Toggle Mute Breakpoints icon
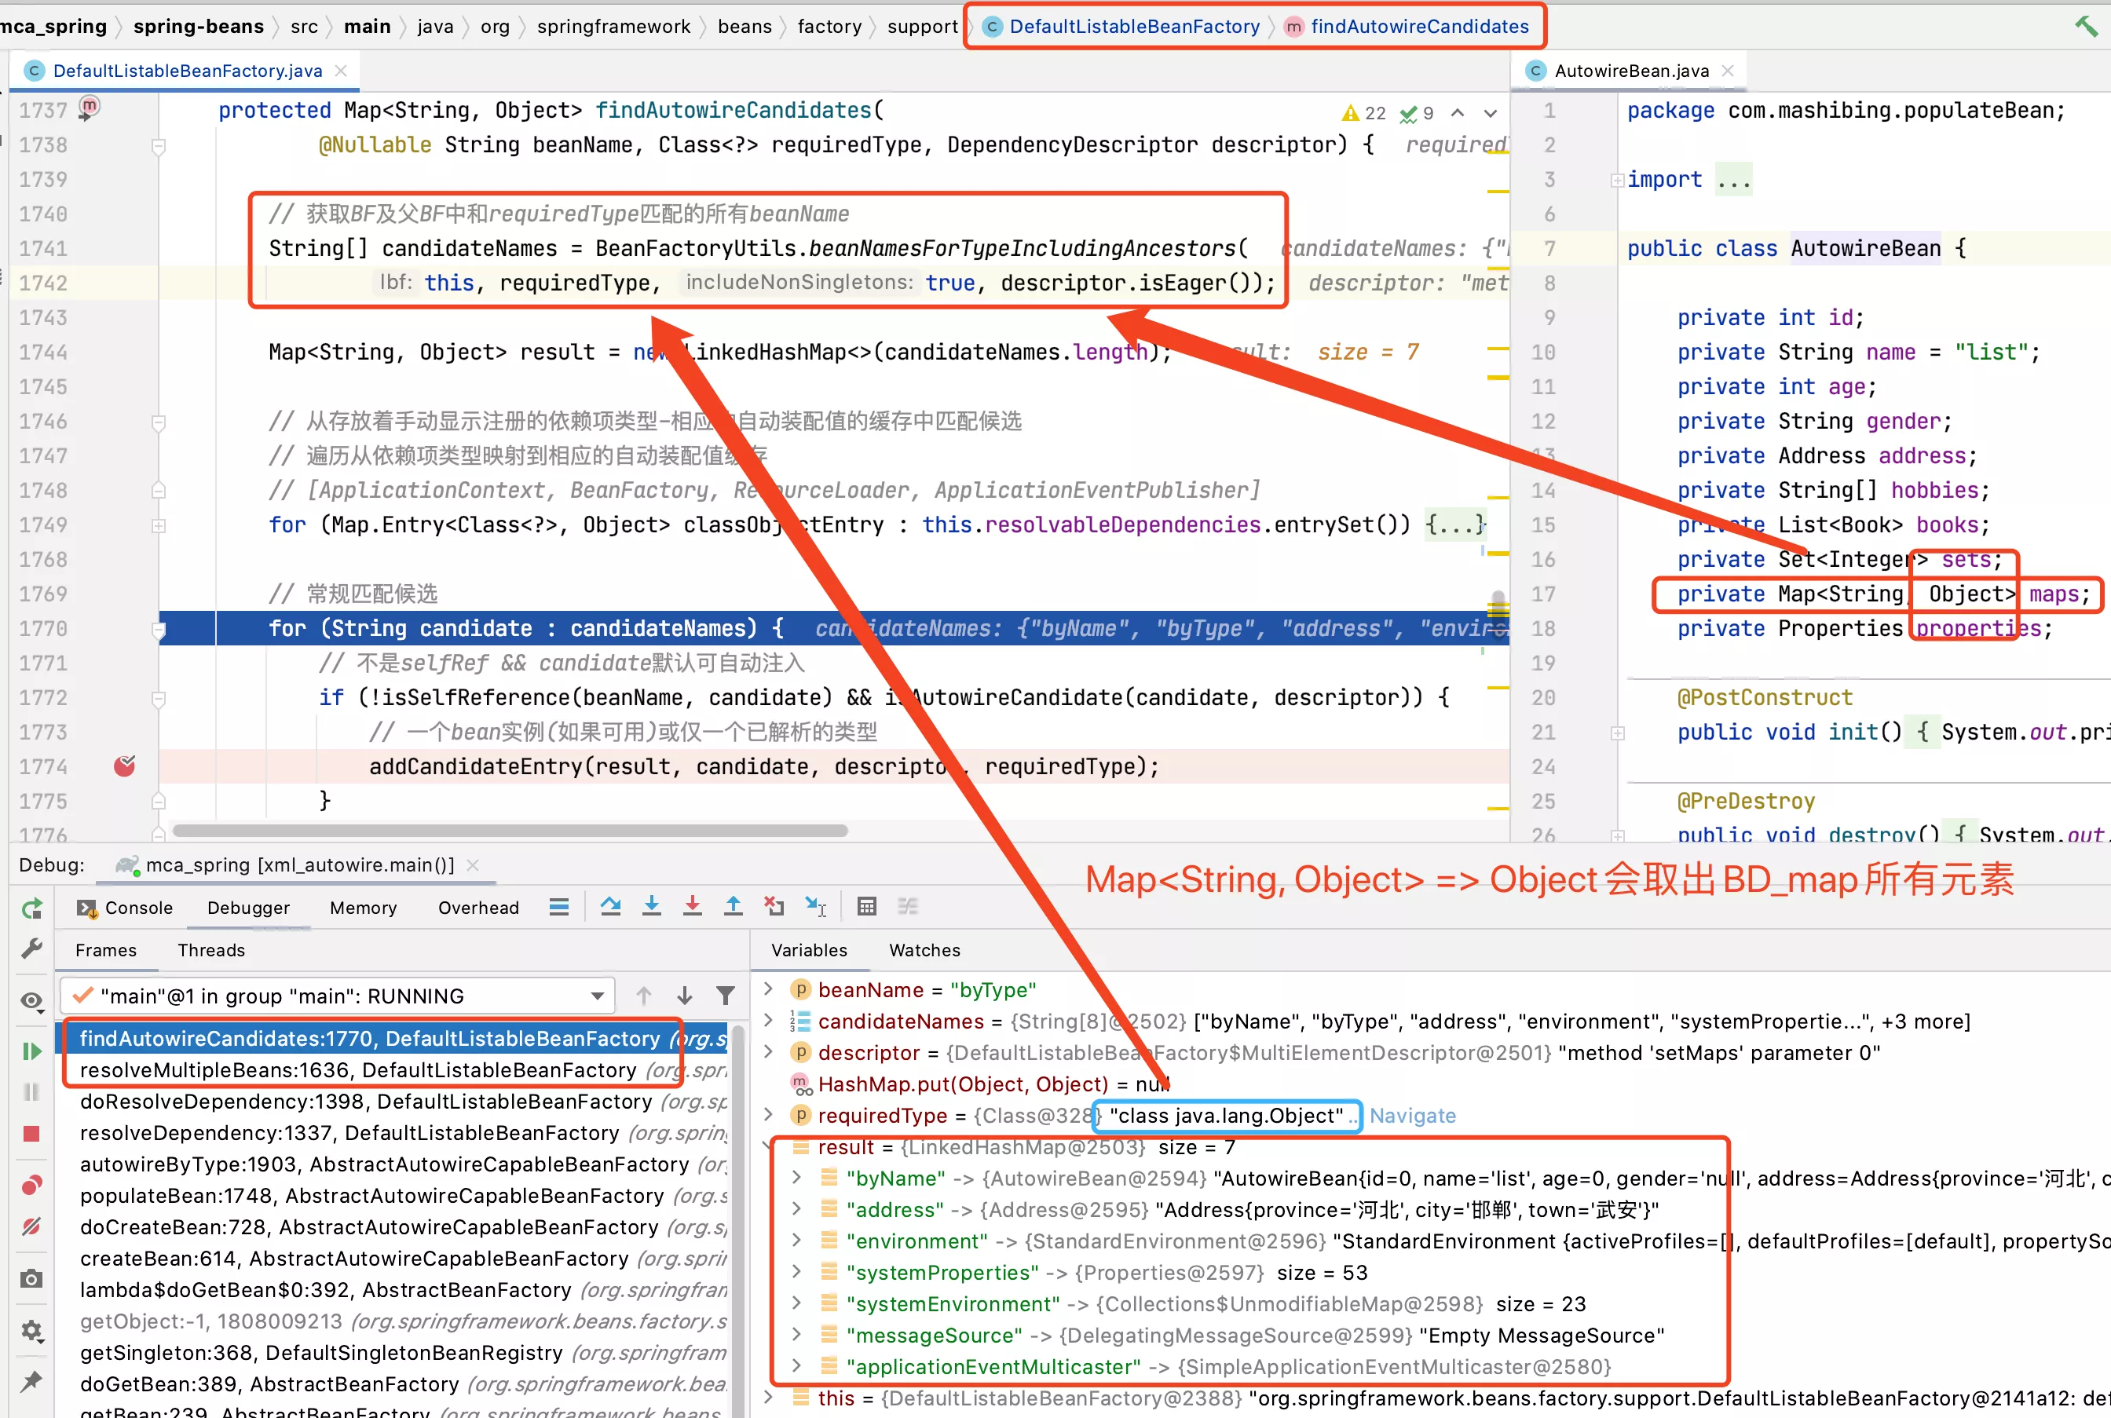The height and width of the screenshot is (1418, 2111). 31,1227
